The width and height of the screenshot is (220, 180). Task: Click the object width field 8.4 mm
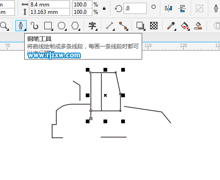coord(49,5)
